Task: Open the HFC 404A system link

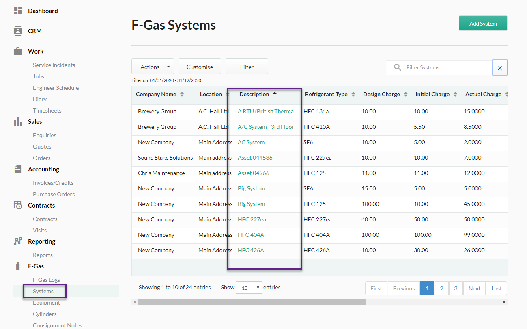Action: coord(251,235)
